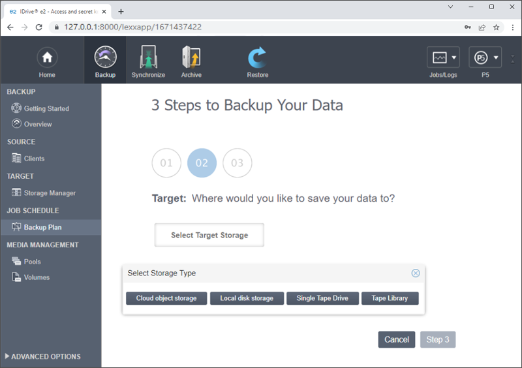
Task: Reload the browser page
Action: 39,27
